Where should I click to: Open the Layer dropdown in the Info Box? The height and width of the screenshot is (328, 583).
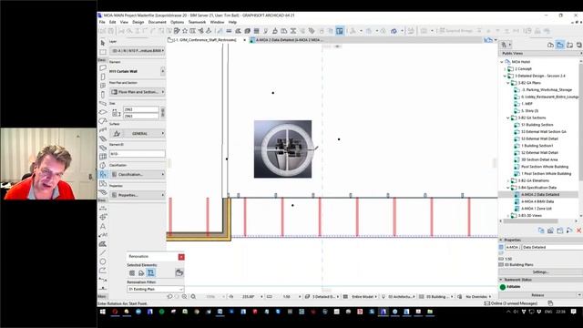138,50
